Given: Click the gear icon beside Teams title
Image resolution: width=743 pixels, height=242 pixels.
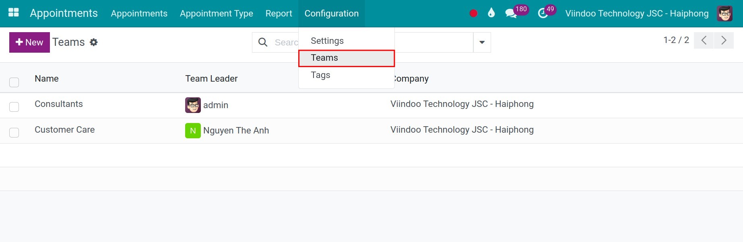Looking at the screenshot, I should [94, 42].
